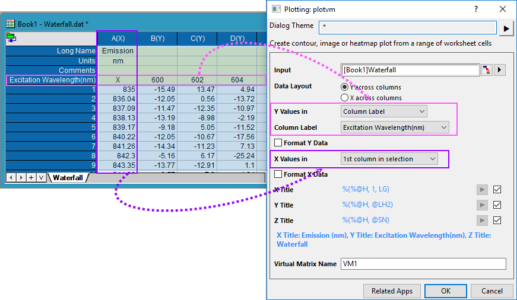
Task: Click the cell containing 843.35
Action: click(x=118, y=165)
